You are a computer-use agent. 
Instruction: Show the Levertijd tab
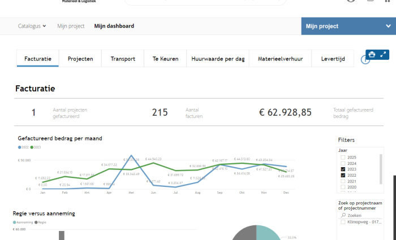coord(333,59)
